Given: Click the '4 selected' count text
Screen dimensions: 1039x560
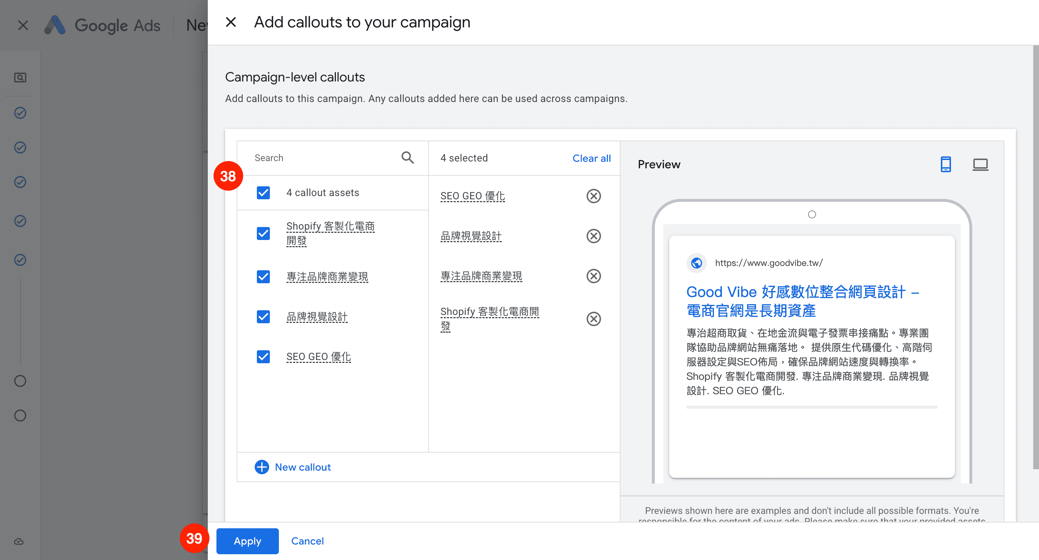Looking at the screenshot, I should (x=464, y=158).
